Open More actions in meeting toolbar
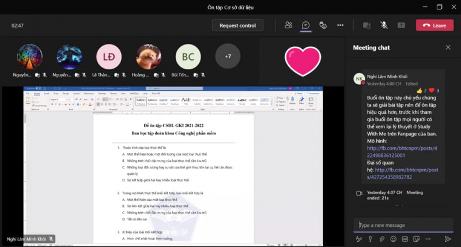This screenshot has width=461, height=247. (x=341, y=25)
